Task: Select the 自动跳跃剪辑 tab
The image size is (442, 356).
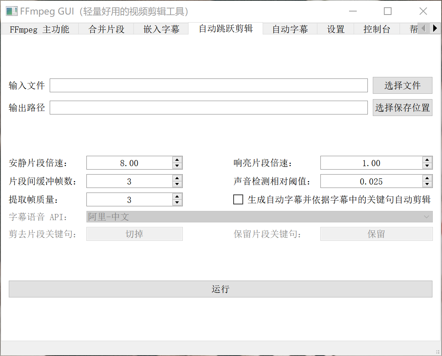Action: pos(226,28)
